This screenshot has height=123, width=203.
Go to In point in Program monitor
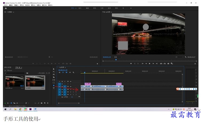tap(143, 63)
